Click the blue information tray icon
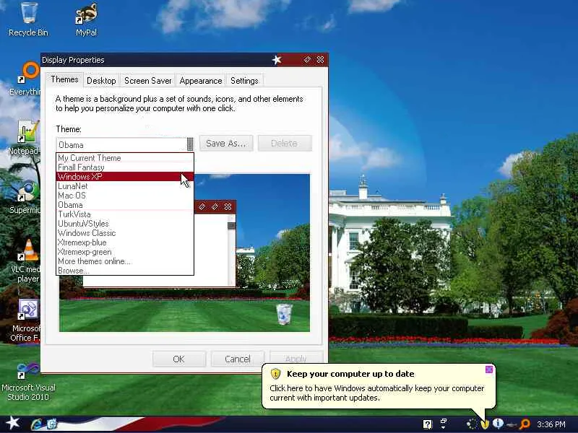This screenshot has width=578, height=433. (x=498, y=424)
